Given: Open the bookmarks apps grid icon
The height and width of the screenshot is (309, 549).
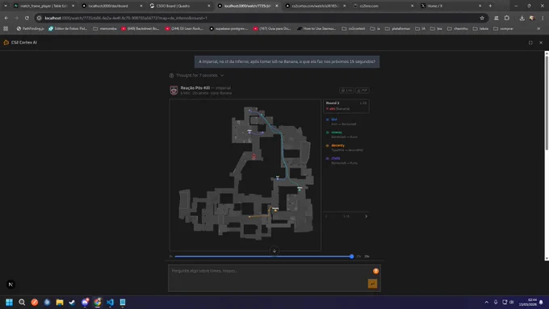Looking at the screenshot, I should pos(6,29).
